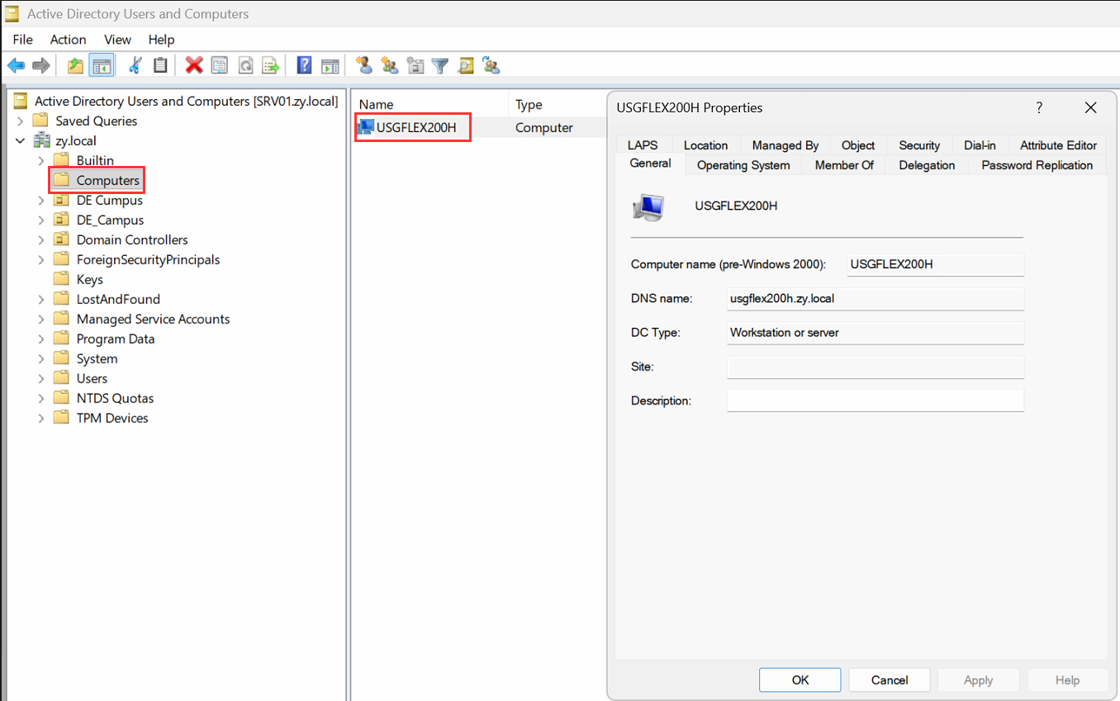Click the Cut scissors icon
The width and height of the screenshot is (1120, 701).
(x=135, y=65)
